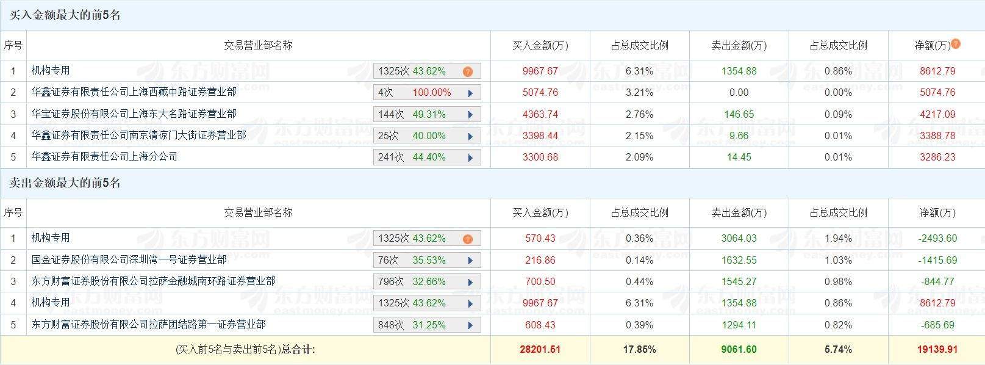
Task: Click the blue arrow beside 4次 100.00%
Action: click(x=470, y=93)
